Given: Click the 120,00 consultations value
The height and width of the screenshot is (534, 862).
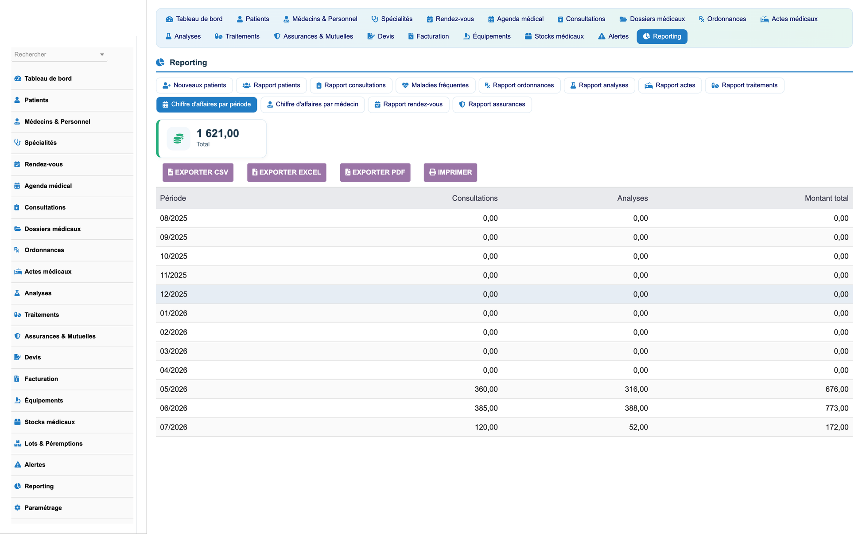Looking at the screenshot, I should 486,427.
